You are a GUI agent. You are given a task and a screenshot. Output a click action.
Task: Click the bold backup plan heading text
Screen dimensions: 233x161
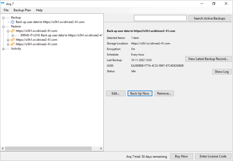click(x=141, y=31)
